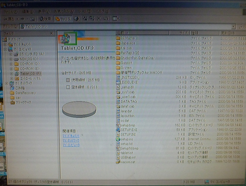
Task: Click the マイ ドキュメント related link
Action: click(71, 136)
